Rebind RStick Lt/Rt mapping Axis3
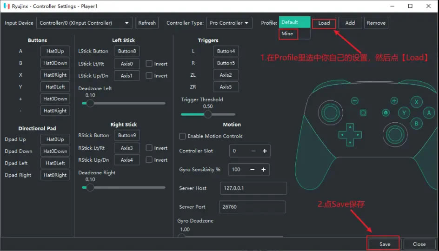 pyautogui.click(x=127, y=148)
